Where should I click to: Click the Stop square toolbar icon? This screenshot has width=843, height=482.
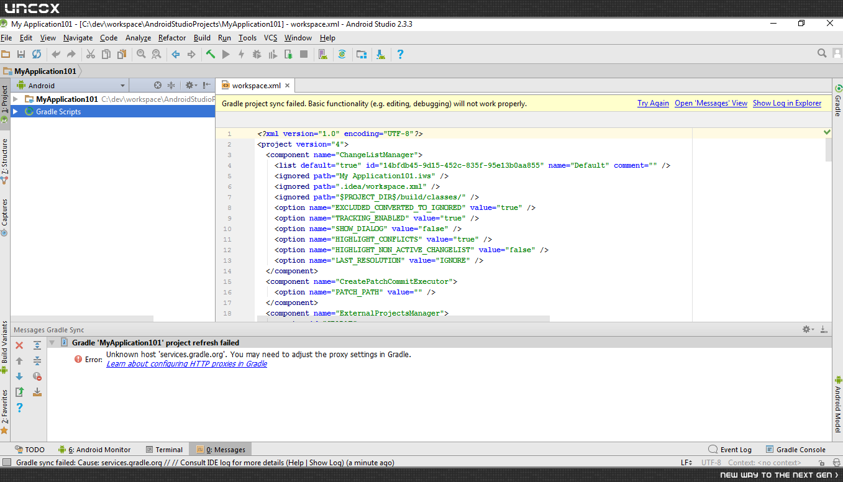304,55
